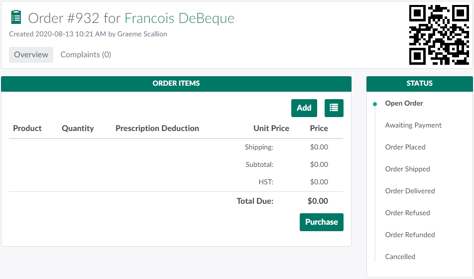Select the Cancelled status
The image size is (474, 279).
[x=400, y=257]
